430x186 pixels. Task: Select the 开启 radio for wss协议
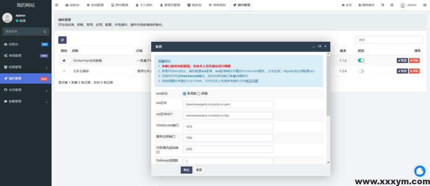coord(199,93)
